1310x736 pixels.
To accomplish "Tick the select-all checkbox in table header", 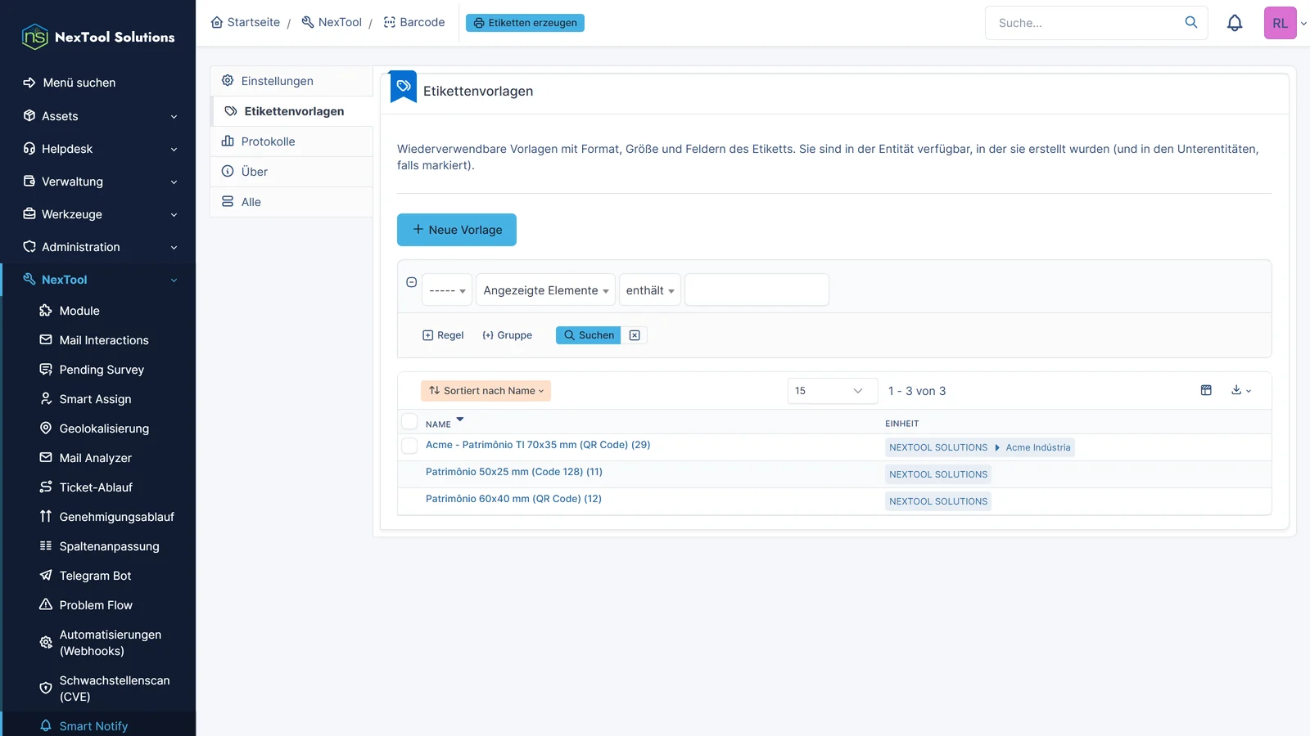I will pos(409,422).
